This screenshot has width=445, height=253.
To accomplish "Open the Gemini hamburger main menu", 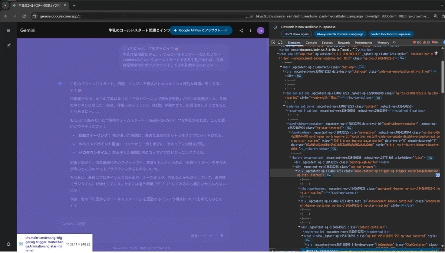I will click(9, 30).
